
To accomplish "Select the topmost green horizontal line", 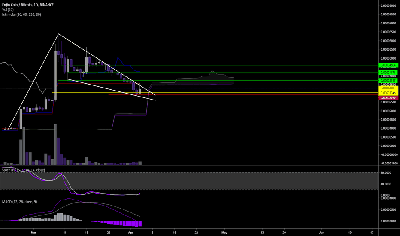I will (220, 65).
